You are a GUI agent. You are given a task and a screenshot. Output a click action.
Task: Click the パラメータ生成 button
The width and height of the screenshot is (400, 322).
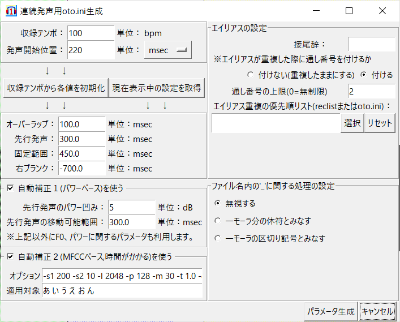coord(331,312)
